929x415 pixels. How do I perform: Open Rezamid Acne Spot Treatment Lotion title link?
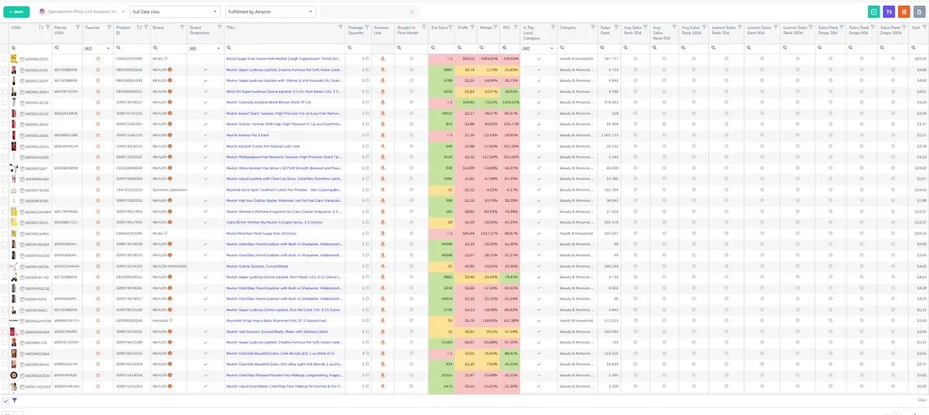click(x=284, y=189)
